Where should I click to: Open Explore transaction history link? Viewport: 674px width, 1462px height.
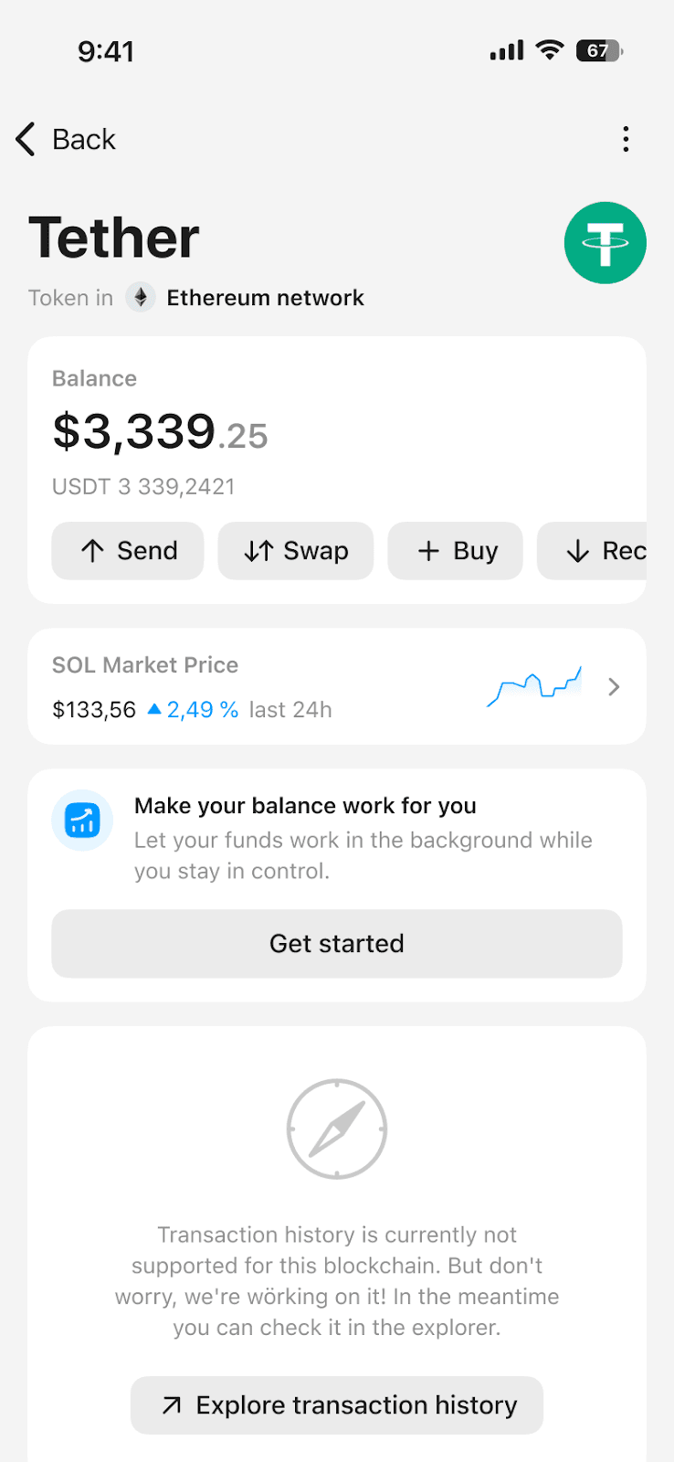(x=337, y=1405)
